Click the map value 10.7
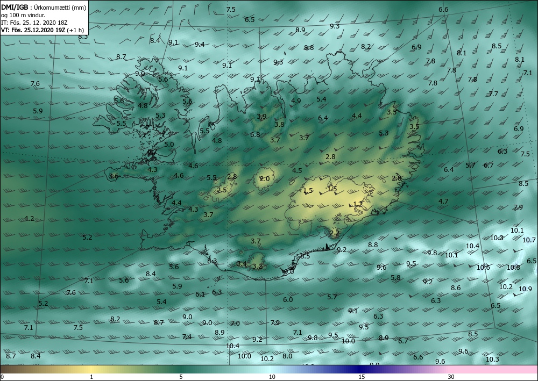The height and width of the screenshot is (381, 538). (529, 240)
